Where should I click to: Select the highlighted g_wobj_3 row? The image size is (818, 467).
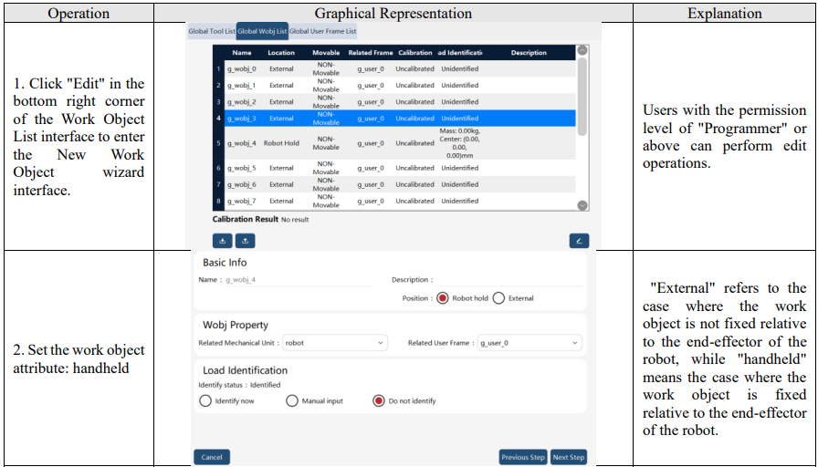[395, 119]
